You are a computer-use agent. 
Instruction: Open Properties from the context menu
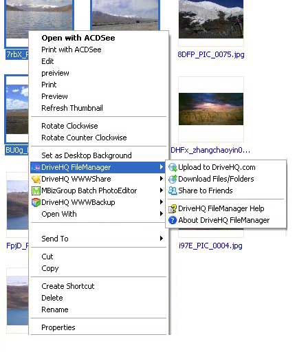pos(58,327)
